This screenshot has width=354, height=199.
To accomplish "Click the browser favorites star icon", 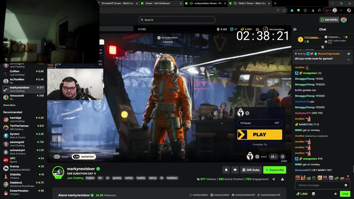I will 284,10.
